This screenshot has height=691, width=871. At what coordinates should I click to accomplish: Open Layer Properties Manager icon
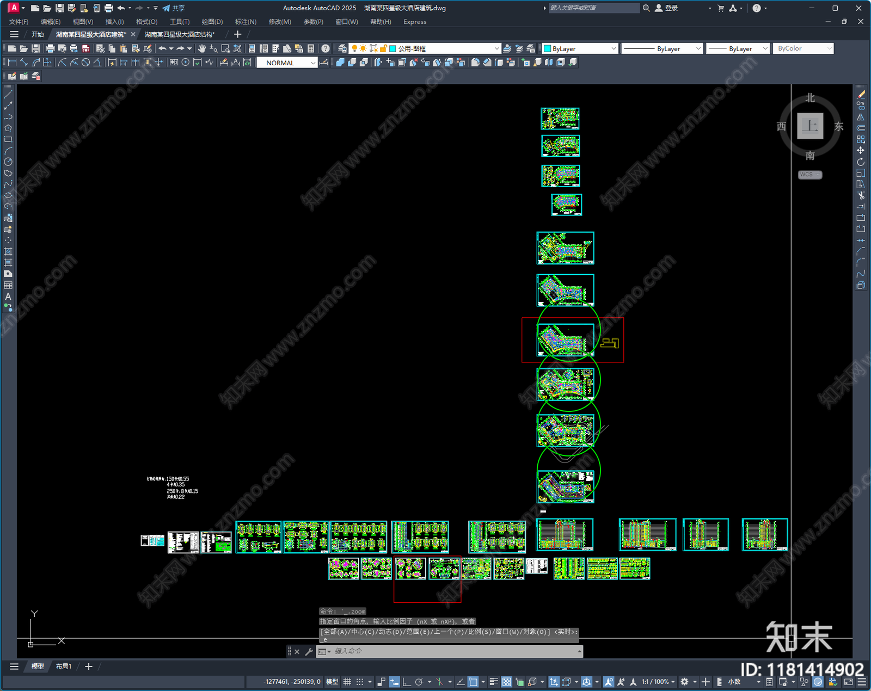coord(342,48)
